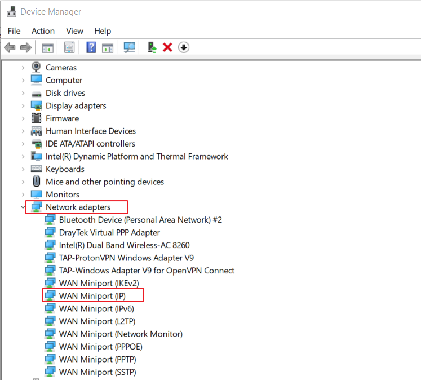Click the Disable device down-arrow icon
Image resolution: width=421 pixels, height=380 pixels.
(184, 47)
